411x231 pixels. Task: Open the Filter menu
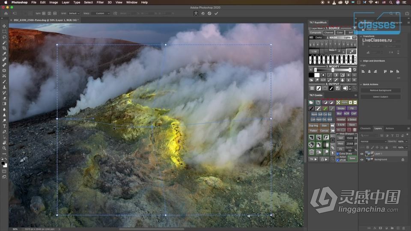pyautogui.click(x=100, y=2)
